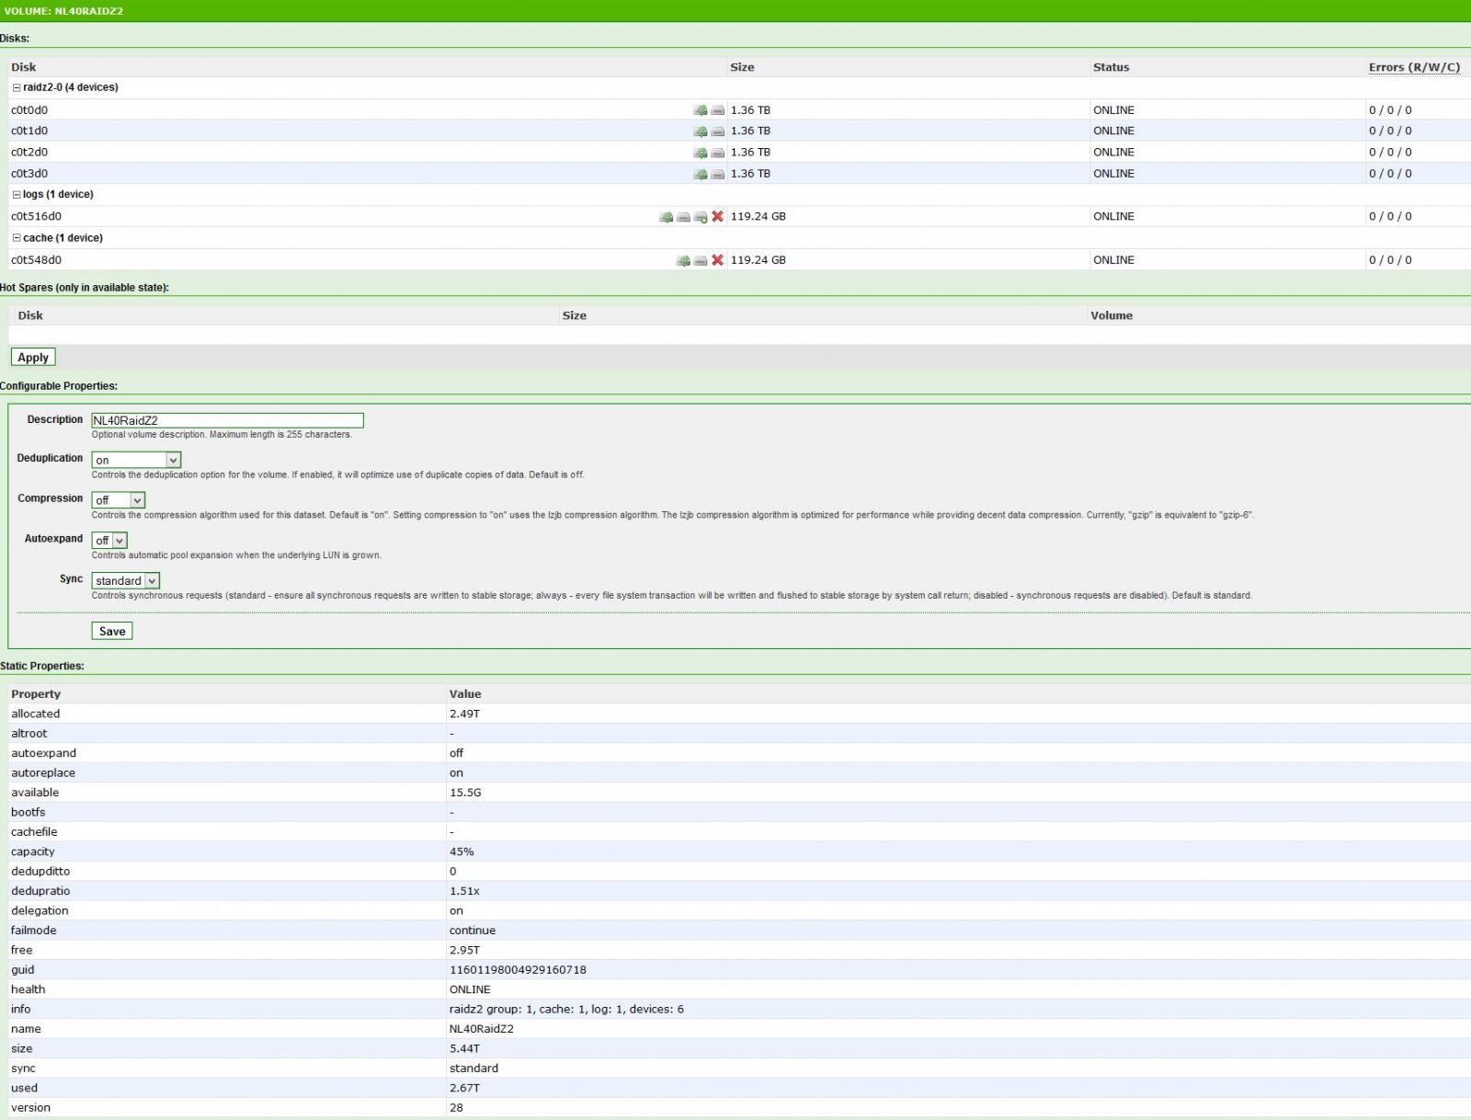Select disk name c0t0d0
The image size is (1471, 1120).
[29, 110]
